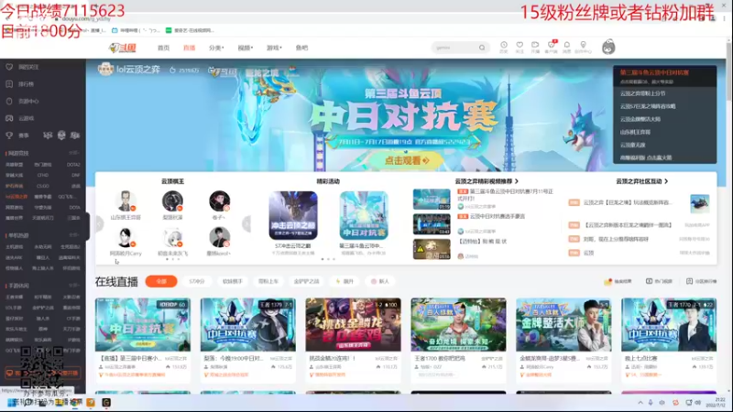Select the orange 全部 filter pill
Screen dimensions: 733x412
(161, 281)
